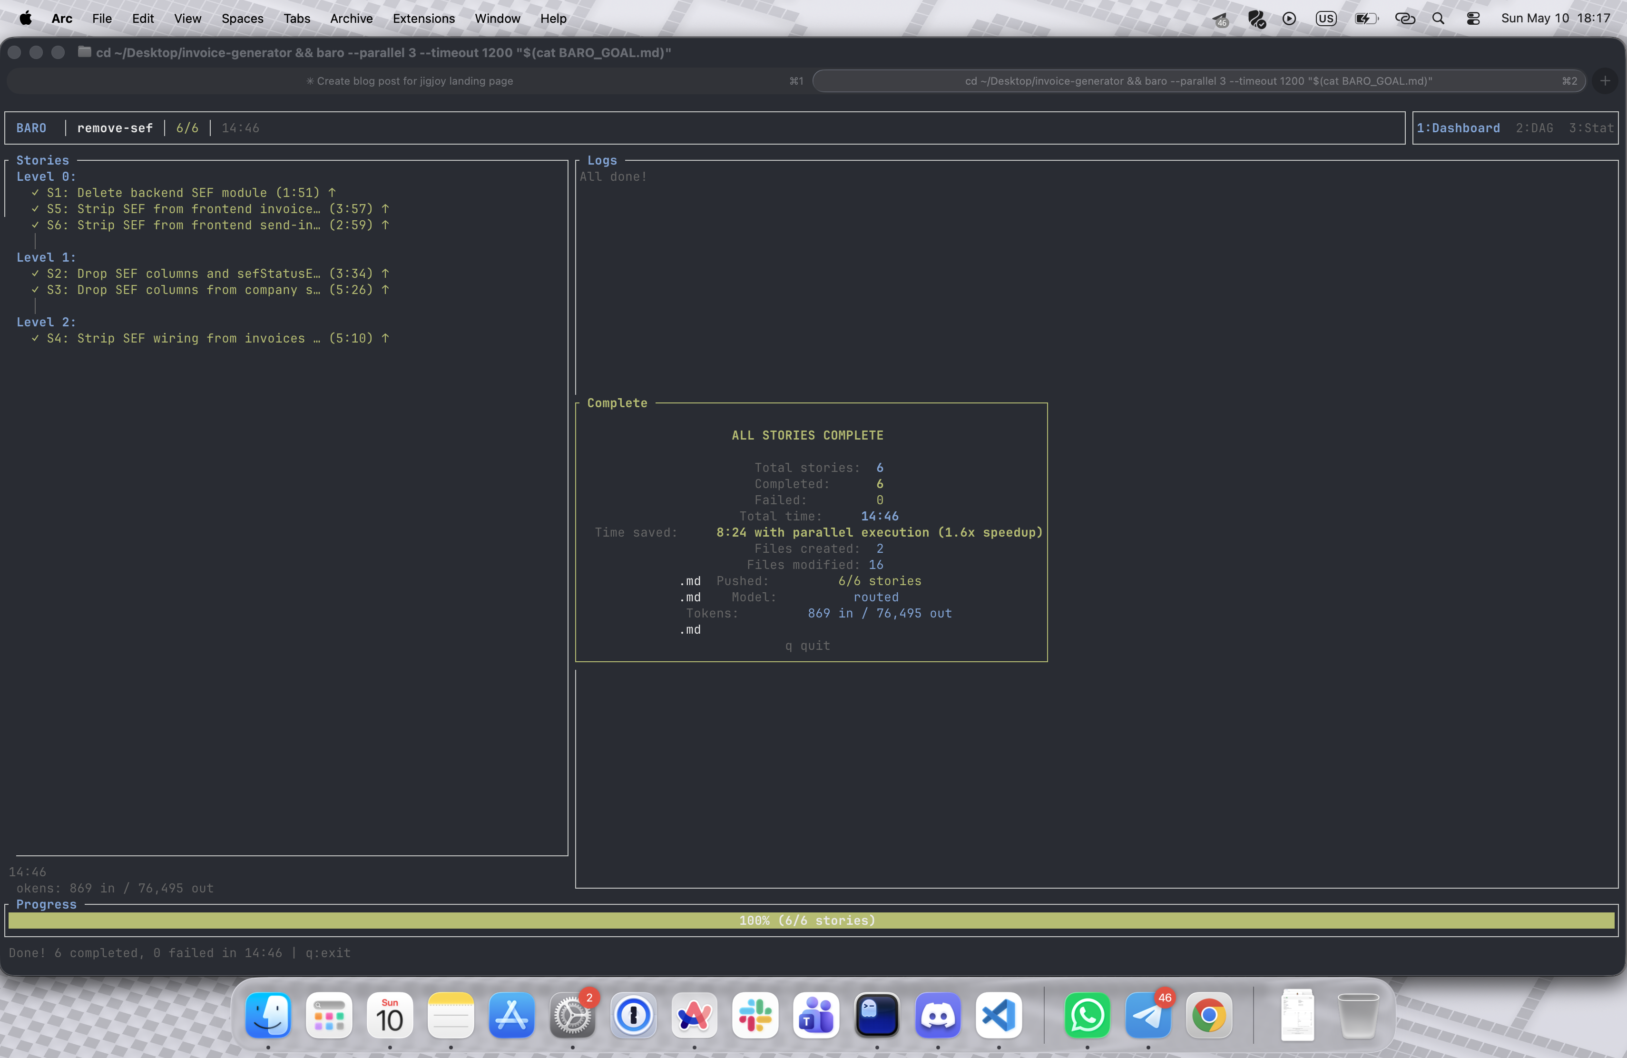Open the Window menu
This screenshot has height=1058, width=1627.
click(x=498, y=19)
